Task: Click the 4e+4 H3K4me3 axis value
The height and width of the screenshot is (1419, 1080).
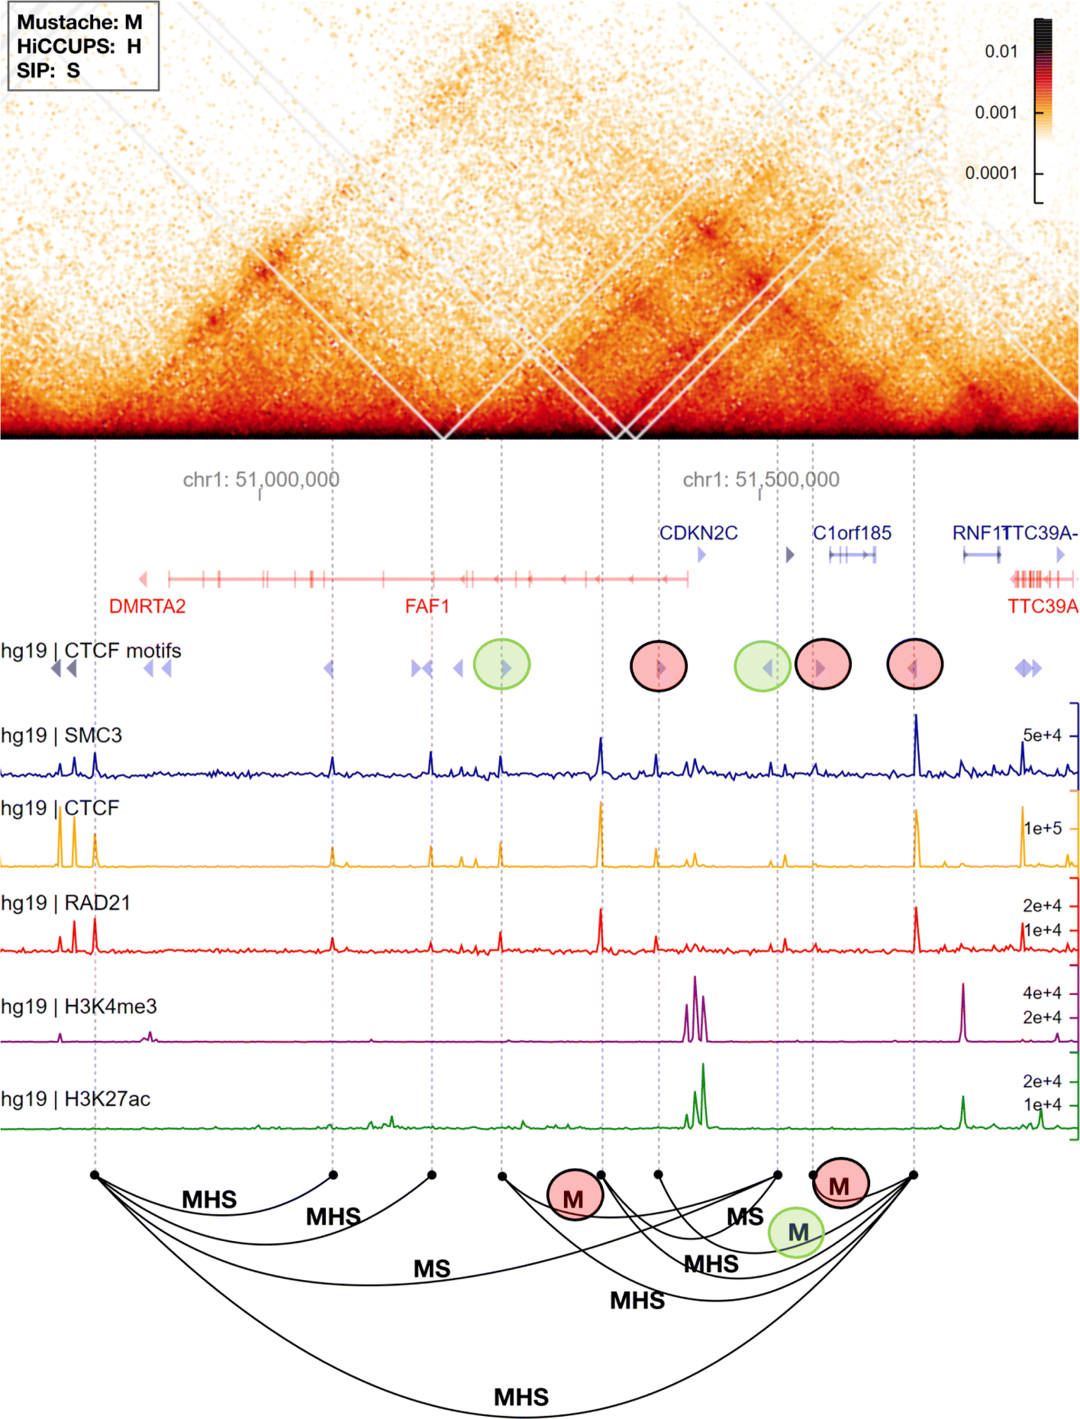Action: tap(1042, 994)
